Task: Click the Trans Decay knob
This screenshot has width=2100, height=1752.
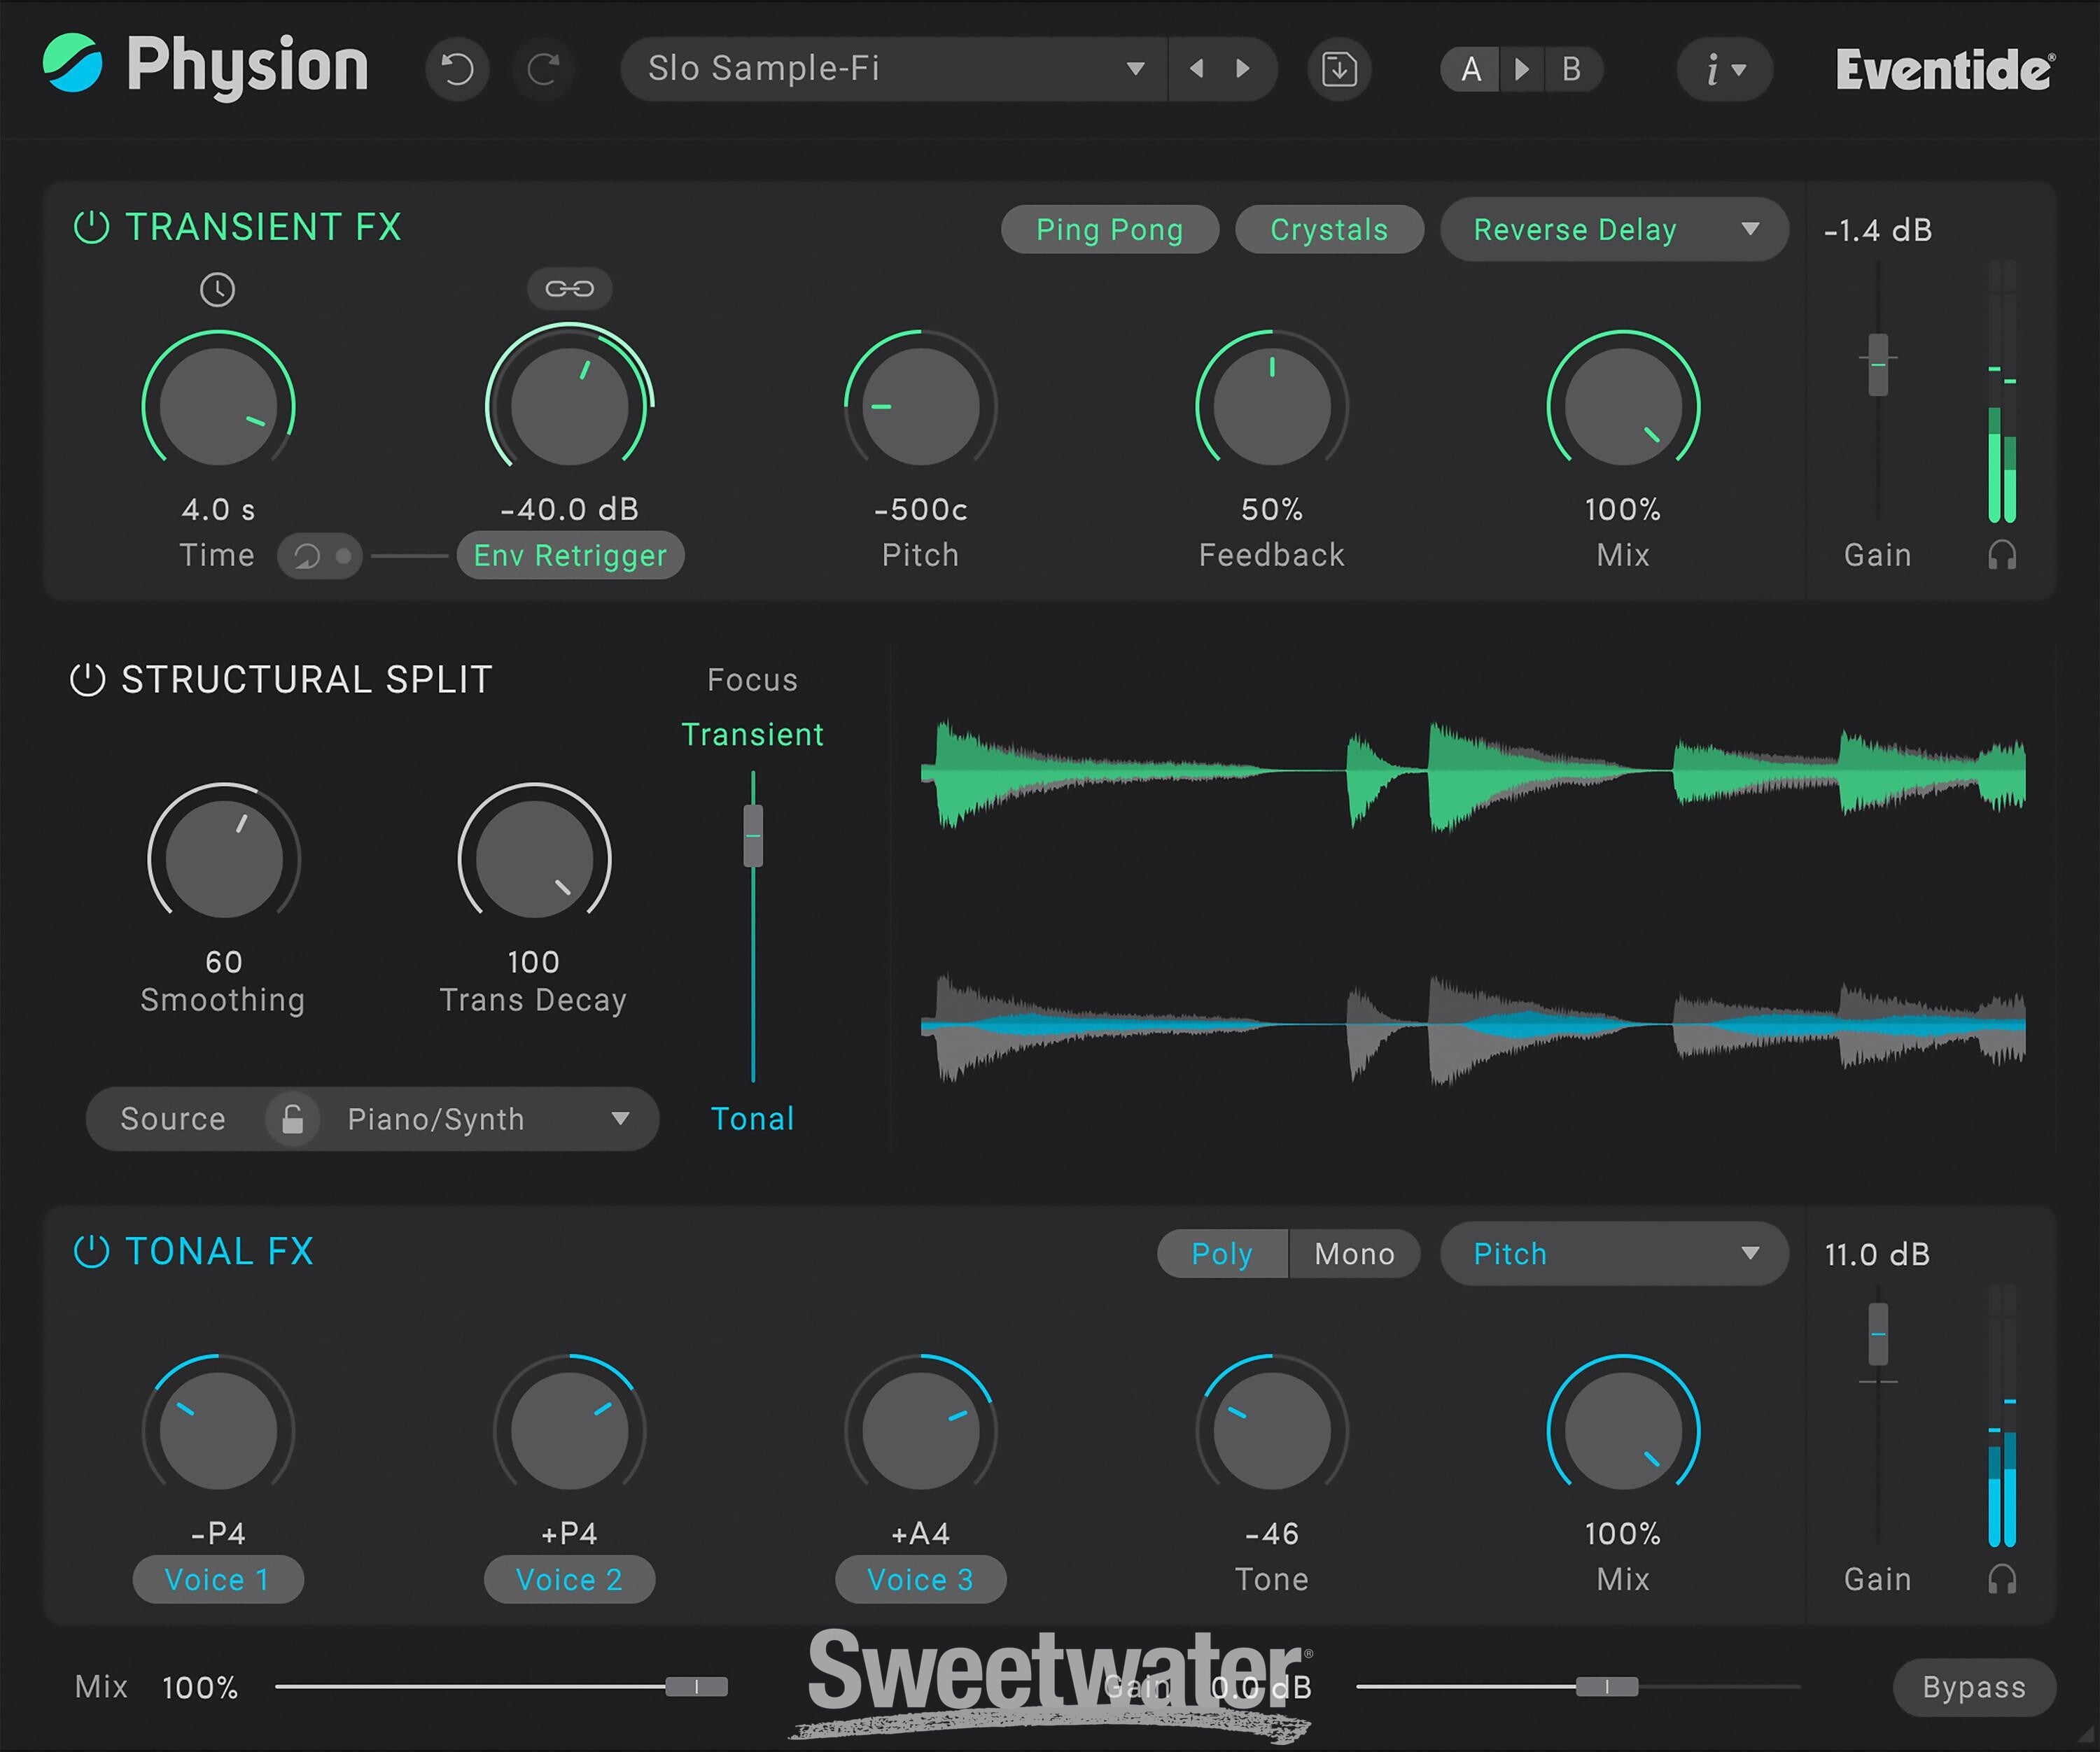Action: click(x=534, y=859)
